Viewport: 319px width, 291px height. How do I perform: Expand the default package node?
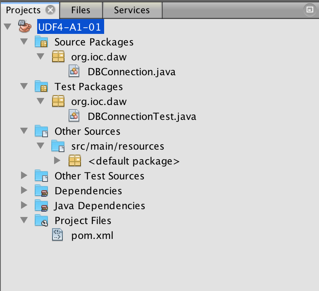coord(57,160)
